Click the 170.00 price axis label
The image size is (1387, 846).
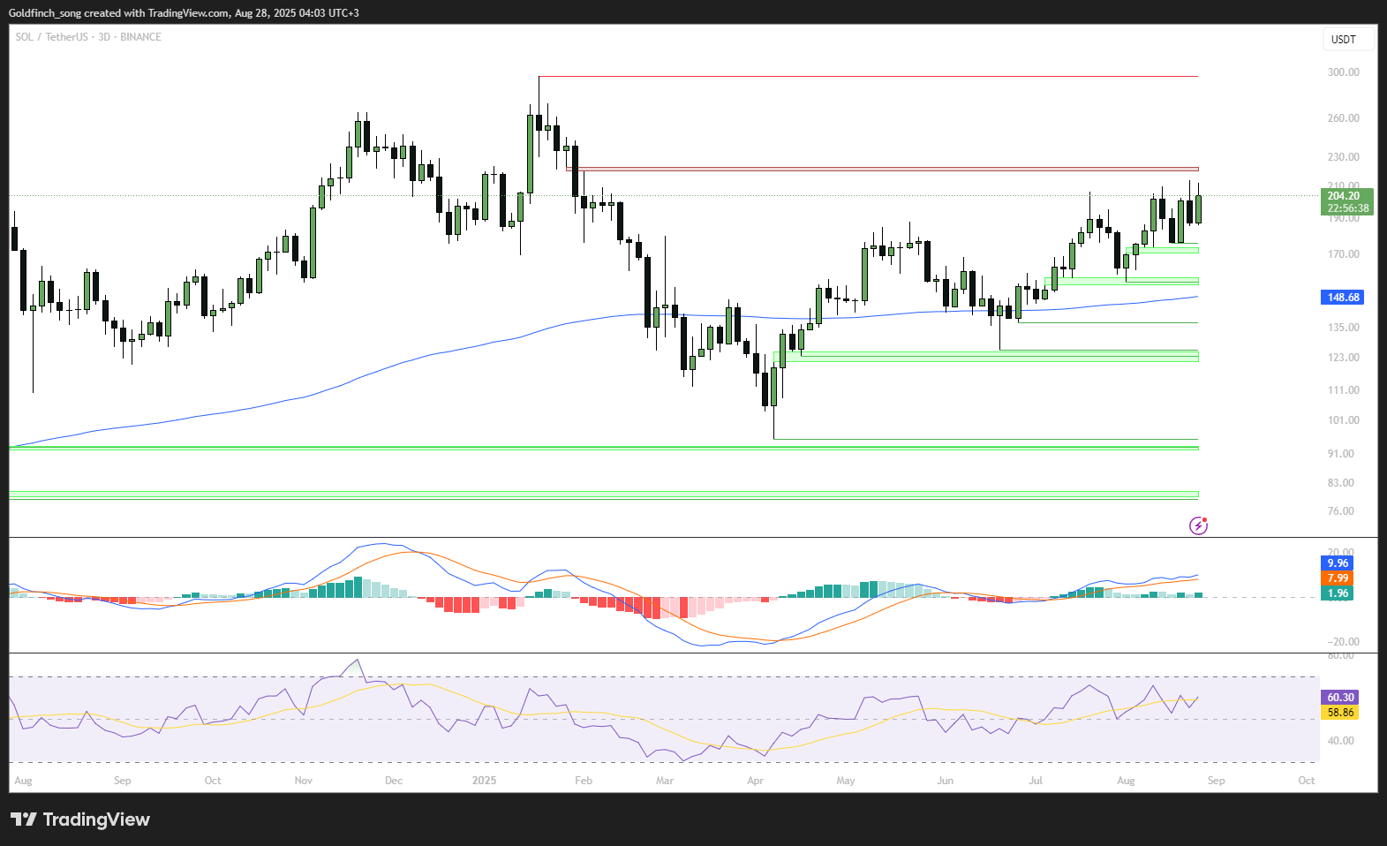point(1343,254)
